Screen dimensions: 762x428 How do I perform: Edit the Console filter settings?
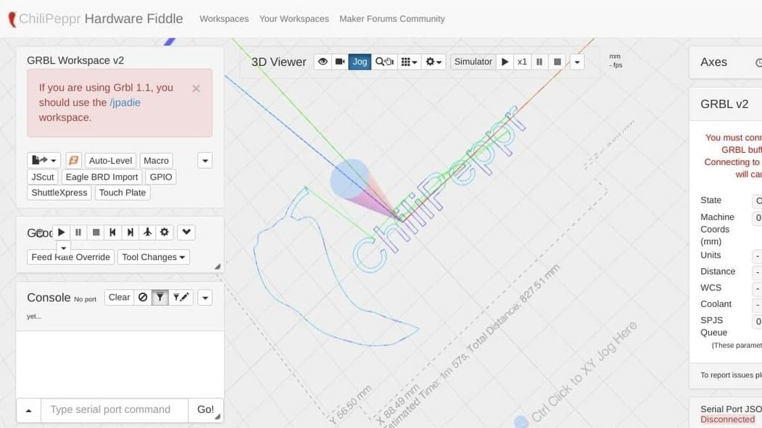tap(181, 298)
